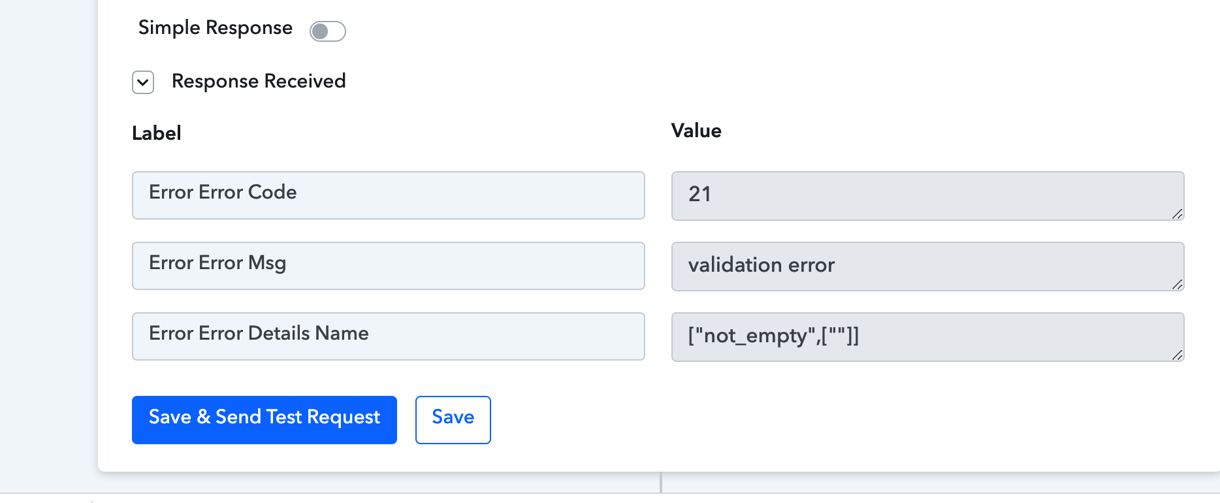Viewport: 1220px width, 503px height.
Task: Select the Error Error Details Name field
Action: tap(388, 336)
